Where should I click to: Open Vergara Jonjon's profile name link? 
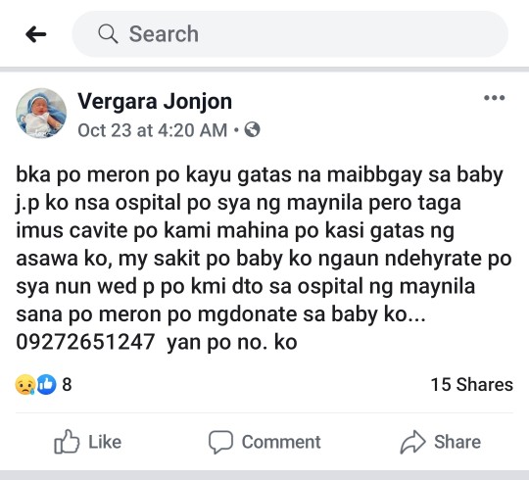[155, 101]
